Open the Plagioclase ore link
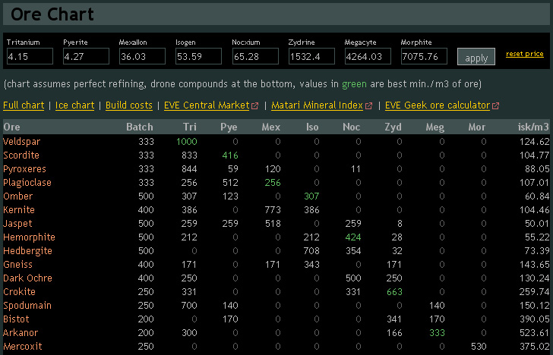 (x=27, y=182)
